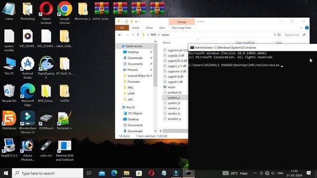Select the SP_Flash_To folder icon
Viewport: 317px width, 178px height.
(x=64, y=66)
